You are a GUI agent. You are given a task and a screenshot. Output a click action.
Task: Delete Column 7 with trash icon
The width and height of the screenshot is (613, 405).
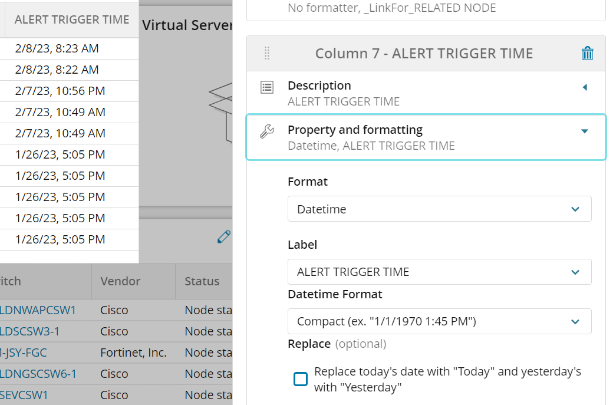[587, 54]
